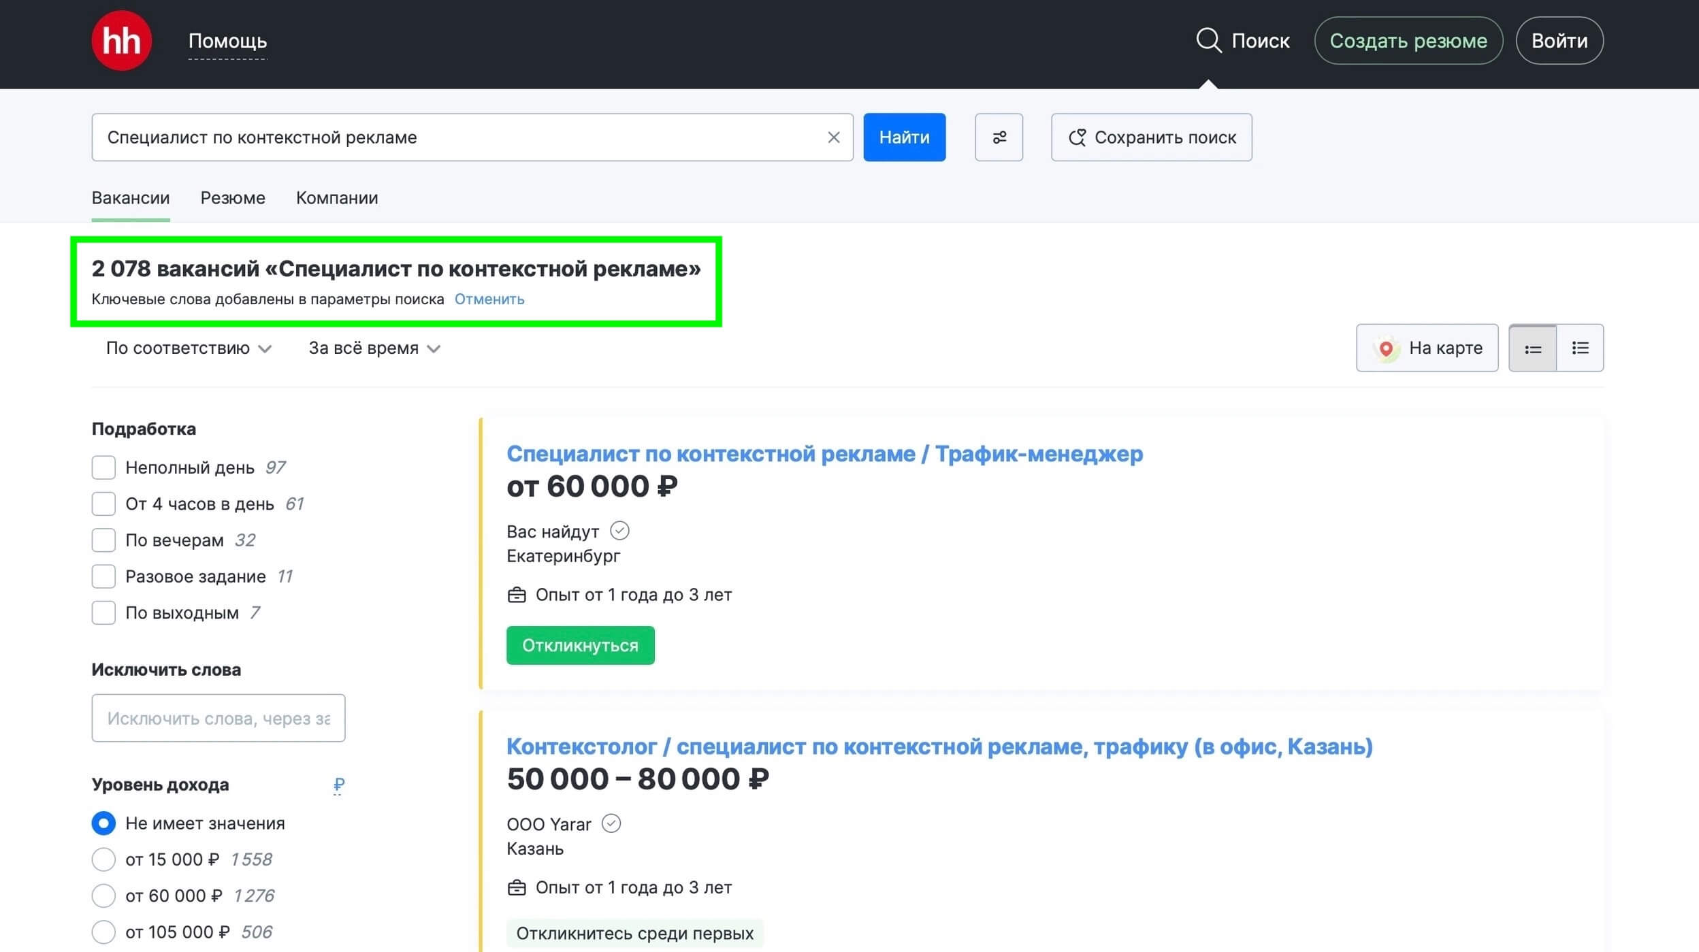Click Отменить keyword link

tap(489, 299)
